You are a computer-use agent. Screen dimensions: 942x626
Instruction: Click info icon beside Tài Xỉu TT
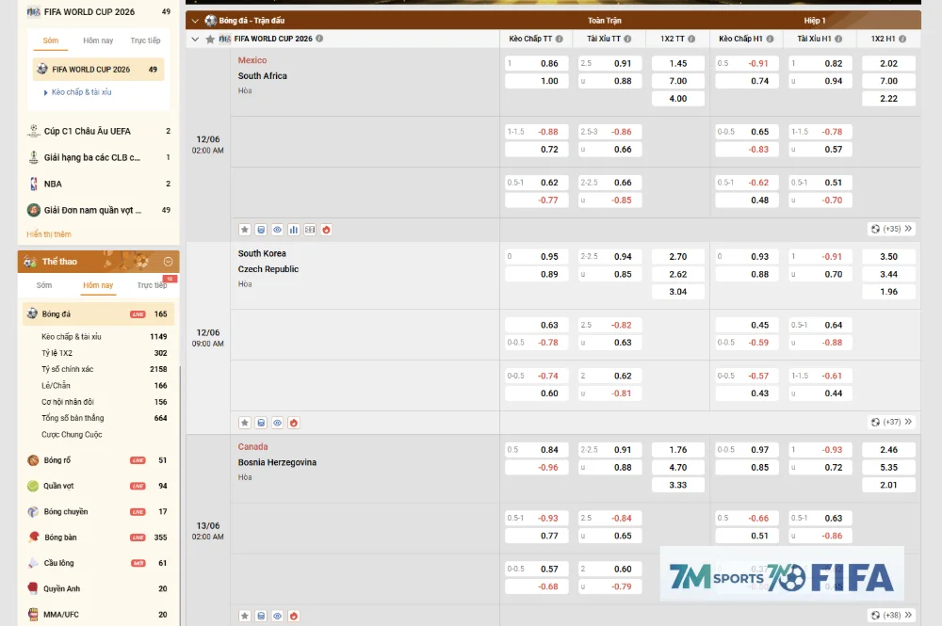[x=627, y=39]
